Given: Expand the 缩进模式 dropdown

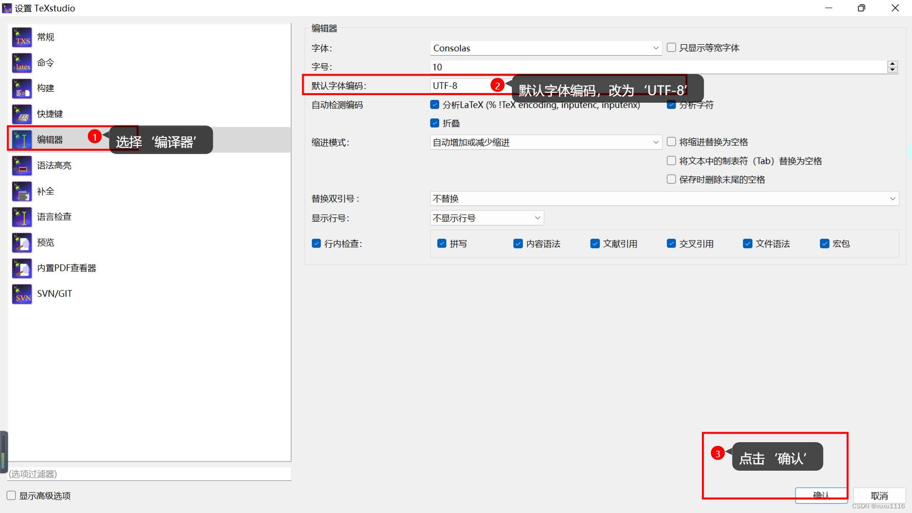Looking at the screenshot, I should (546, 142).
